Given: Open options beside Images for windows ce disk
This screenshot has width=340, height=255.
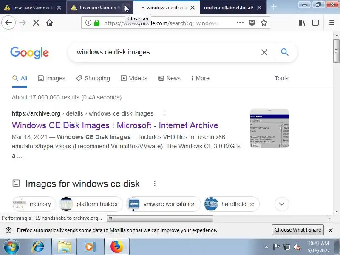Looking at the screenshot, I should (155, 184).
